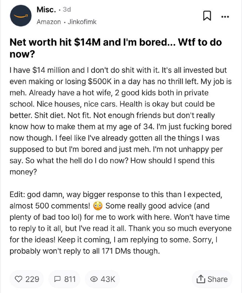This screenshot has height=293, width=242.
Task: Click the post title about $14M net worth
Action: pyautogui.click(x=116, y=48)
